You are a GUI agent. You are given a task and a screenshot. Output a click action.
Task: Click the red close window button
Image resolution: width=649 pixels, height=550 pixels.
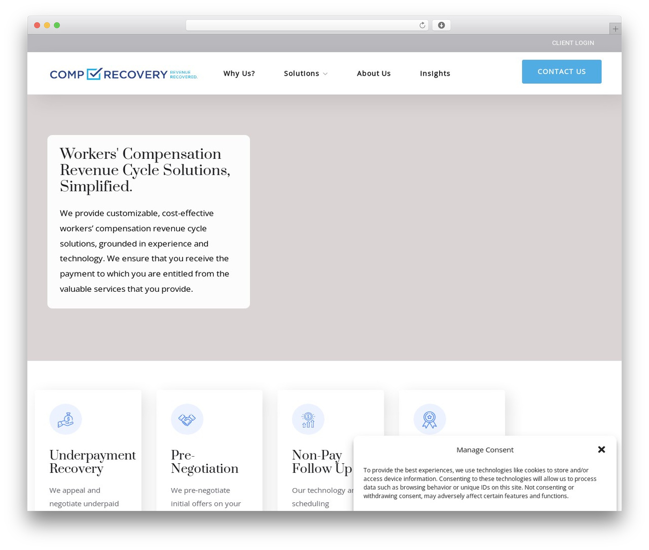coord(37,25)
